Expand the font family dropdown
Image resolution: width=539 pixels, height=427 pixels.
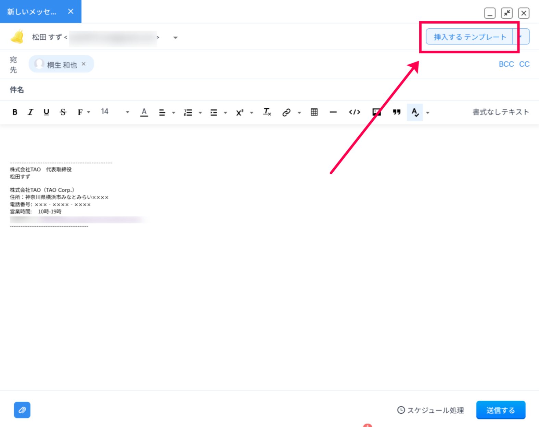click(x=83, y=112)
